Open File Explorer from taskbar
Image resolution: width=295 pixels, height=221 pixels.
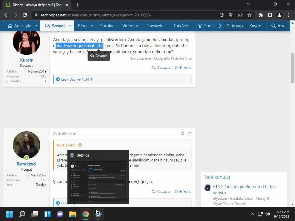click(x=73, y=214)
